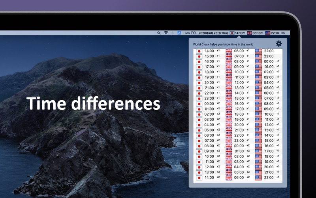This screenshot has width=316, height=198.
Task: Select UK time 03:00 +2
Action: pos(239,162)
